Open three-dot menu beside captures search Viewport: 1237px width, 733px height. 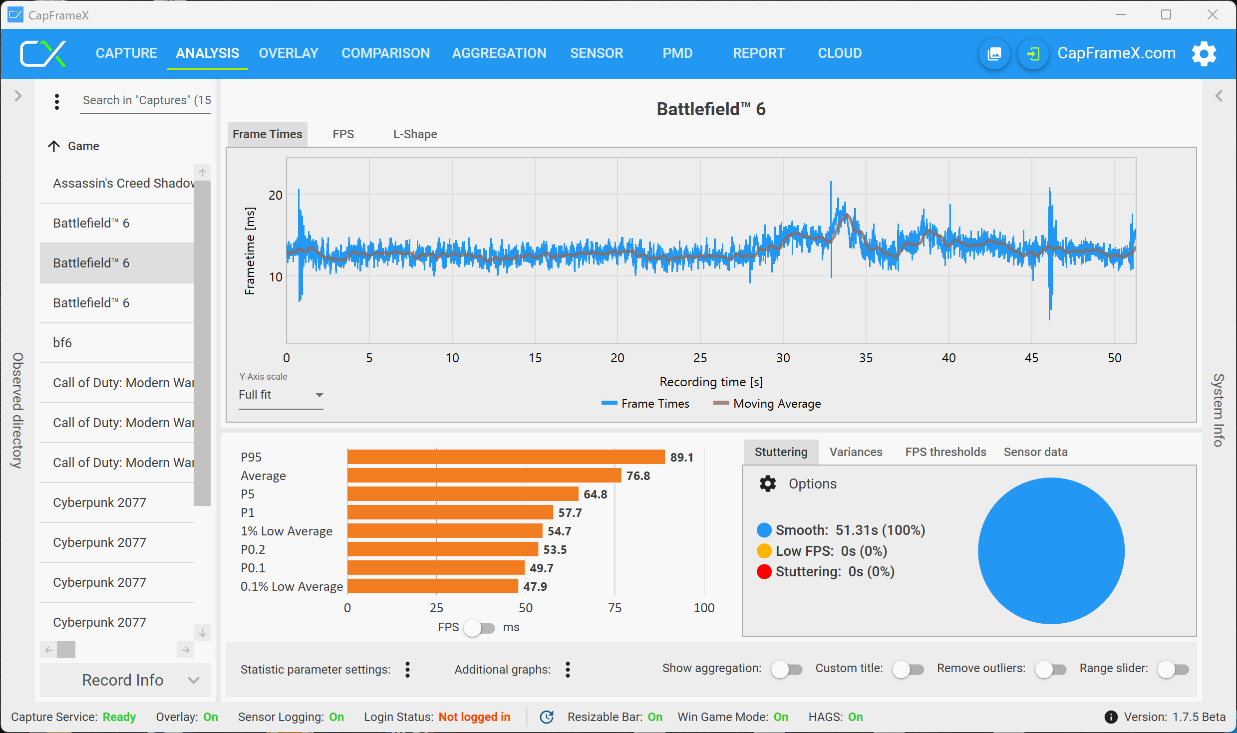[57, 101]
